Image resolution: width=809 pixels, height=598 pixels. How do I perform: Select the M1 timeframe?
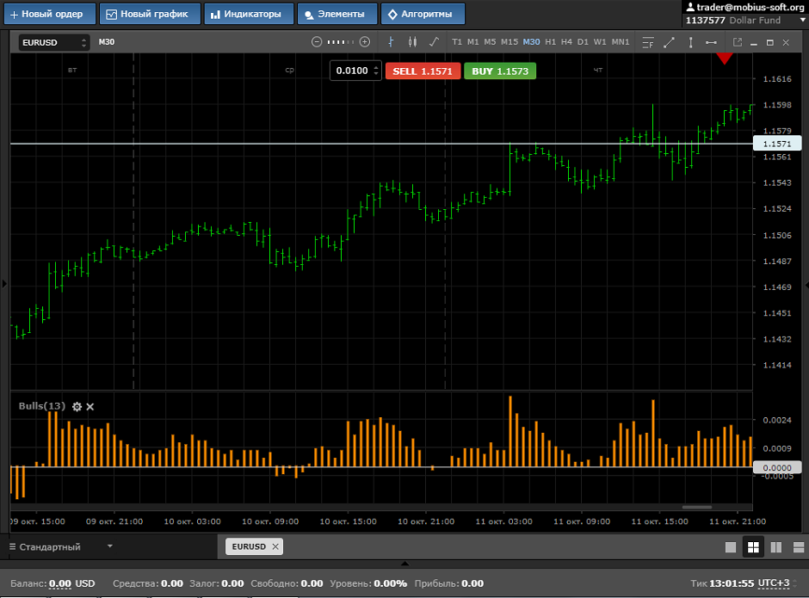tap(473, 42)
